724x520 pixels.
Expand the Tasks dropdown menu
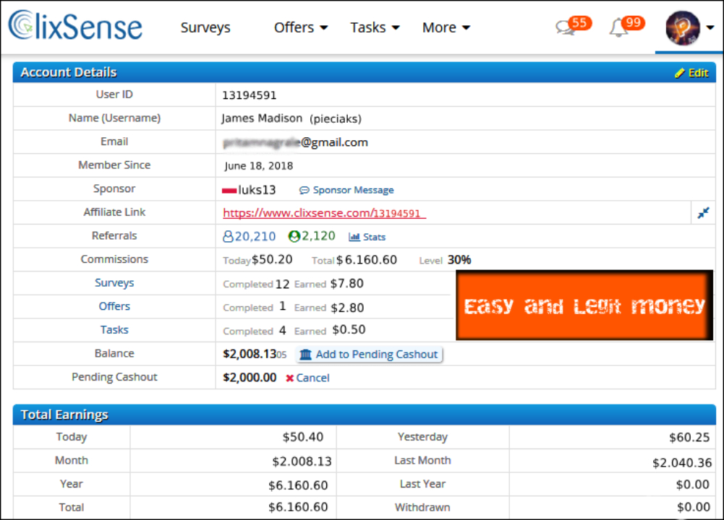click(x=375, y=27)
